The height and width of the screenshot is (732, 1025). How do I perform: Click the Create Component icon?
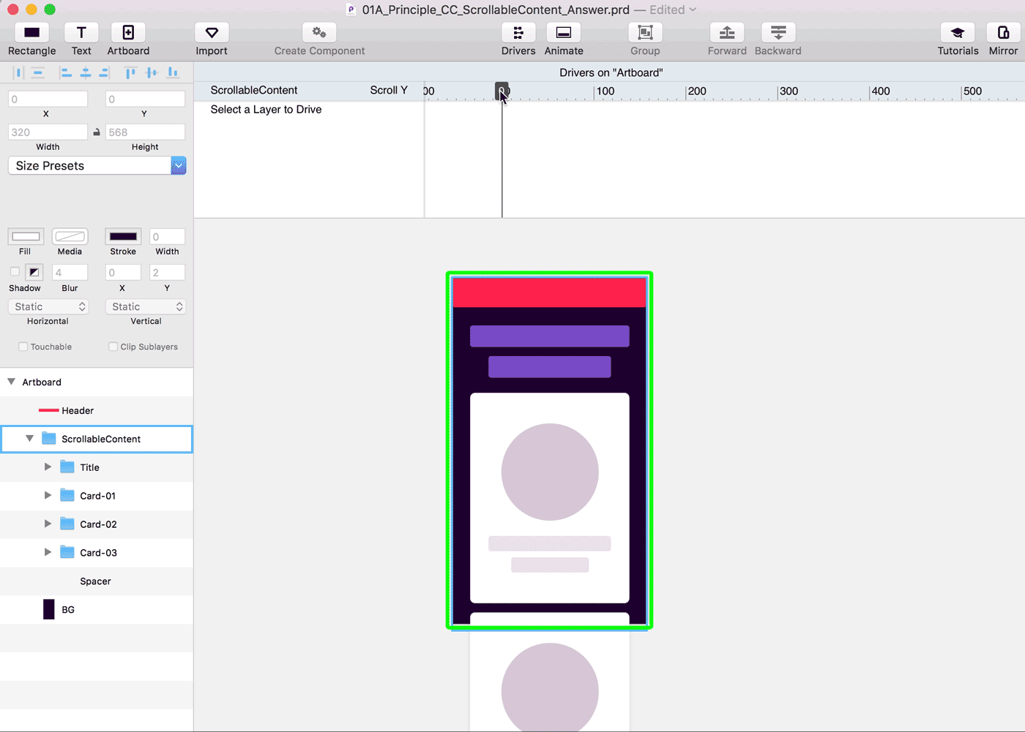[319, 33]
